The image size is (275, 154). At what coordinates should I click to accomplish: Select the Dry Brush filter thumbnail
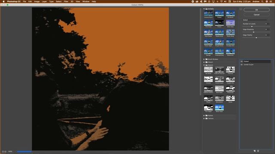230,13
